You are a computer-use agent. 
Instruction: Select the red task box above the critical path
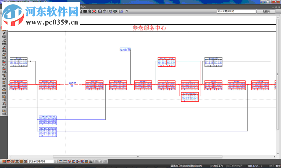pyautogui.click(x=167, y=62)
